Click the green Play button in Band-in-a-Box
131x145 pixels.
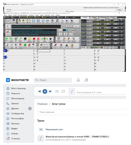(7, 39)
